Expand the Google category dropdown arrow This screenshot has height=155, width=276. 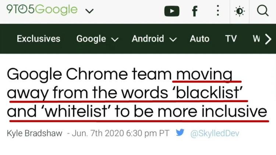point(115,39)
